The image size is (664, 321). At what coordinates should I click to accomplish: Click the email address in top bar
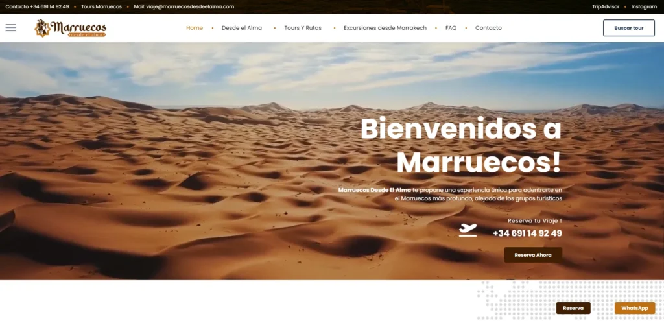(x=189, y=6)
